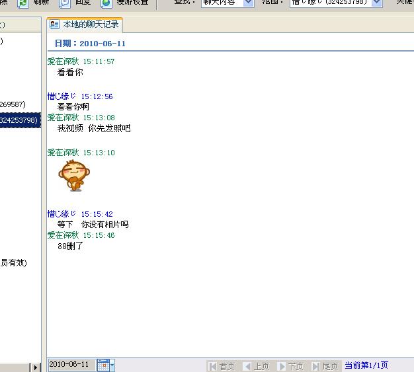Screen dimensions: 414x372
Task: Go to next page (下页) arrow
Action: [282, 366]
